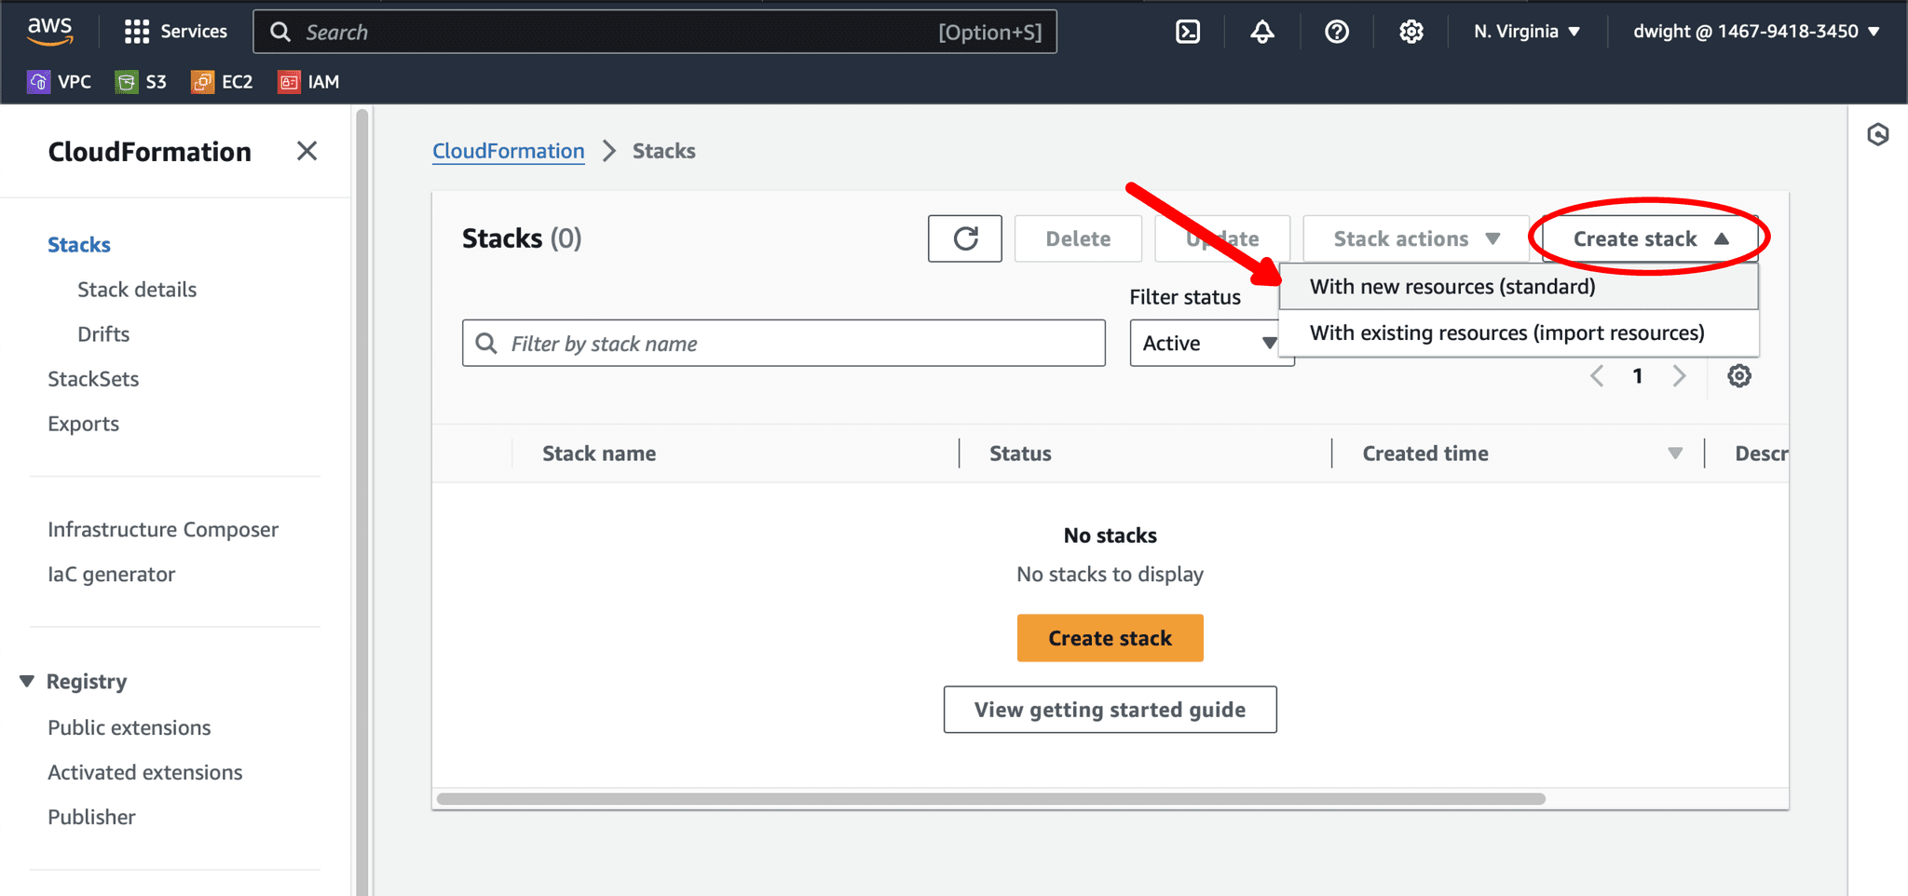Click the orange Create stack button

(1111, 638)
